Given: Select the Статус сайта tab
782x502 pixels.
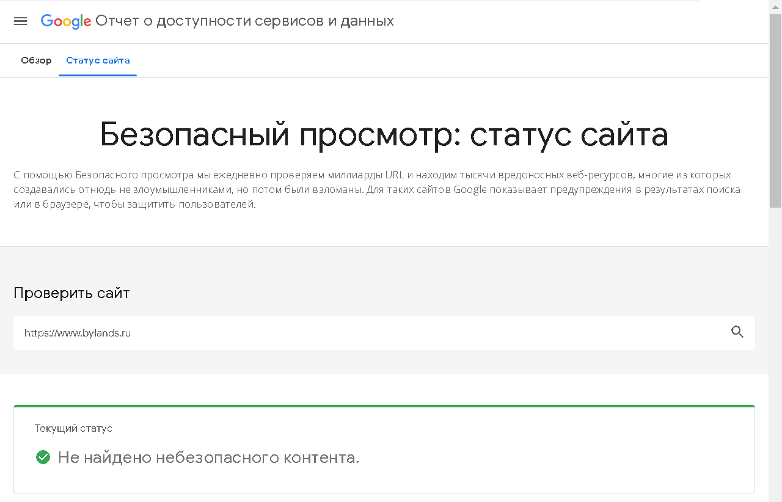Looking at the screenshot, I should (98, 60).
